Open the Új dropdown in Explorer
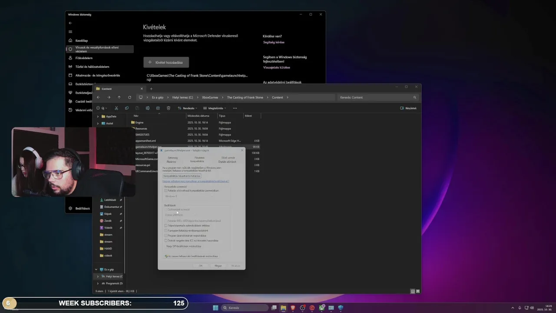 [101, 108]
